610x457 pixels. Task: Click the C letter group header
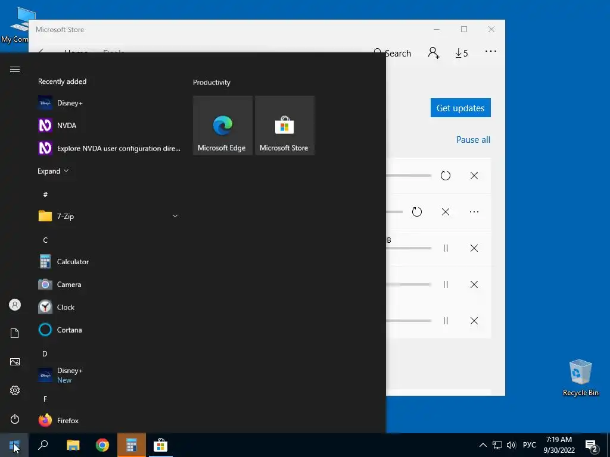pos(45,240)
